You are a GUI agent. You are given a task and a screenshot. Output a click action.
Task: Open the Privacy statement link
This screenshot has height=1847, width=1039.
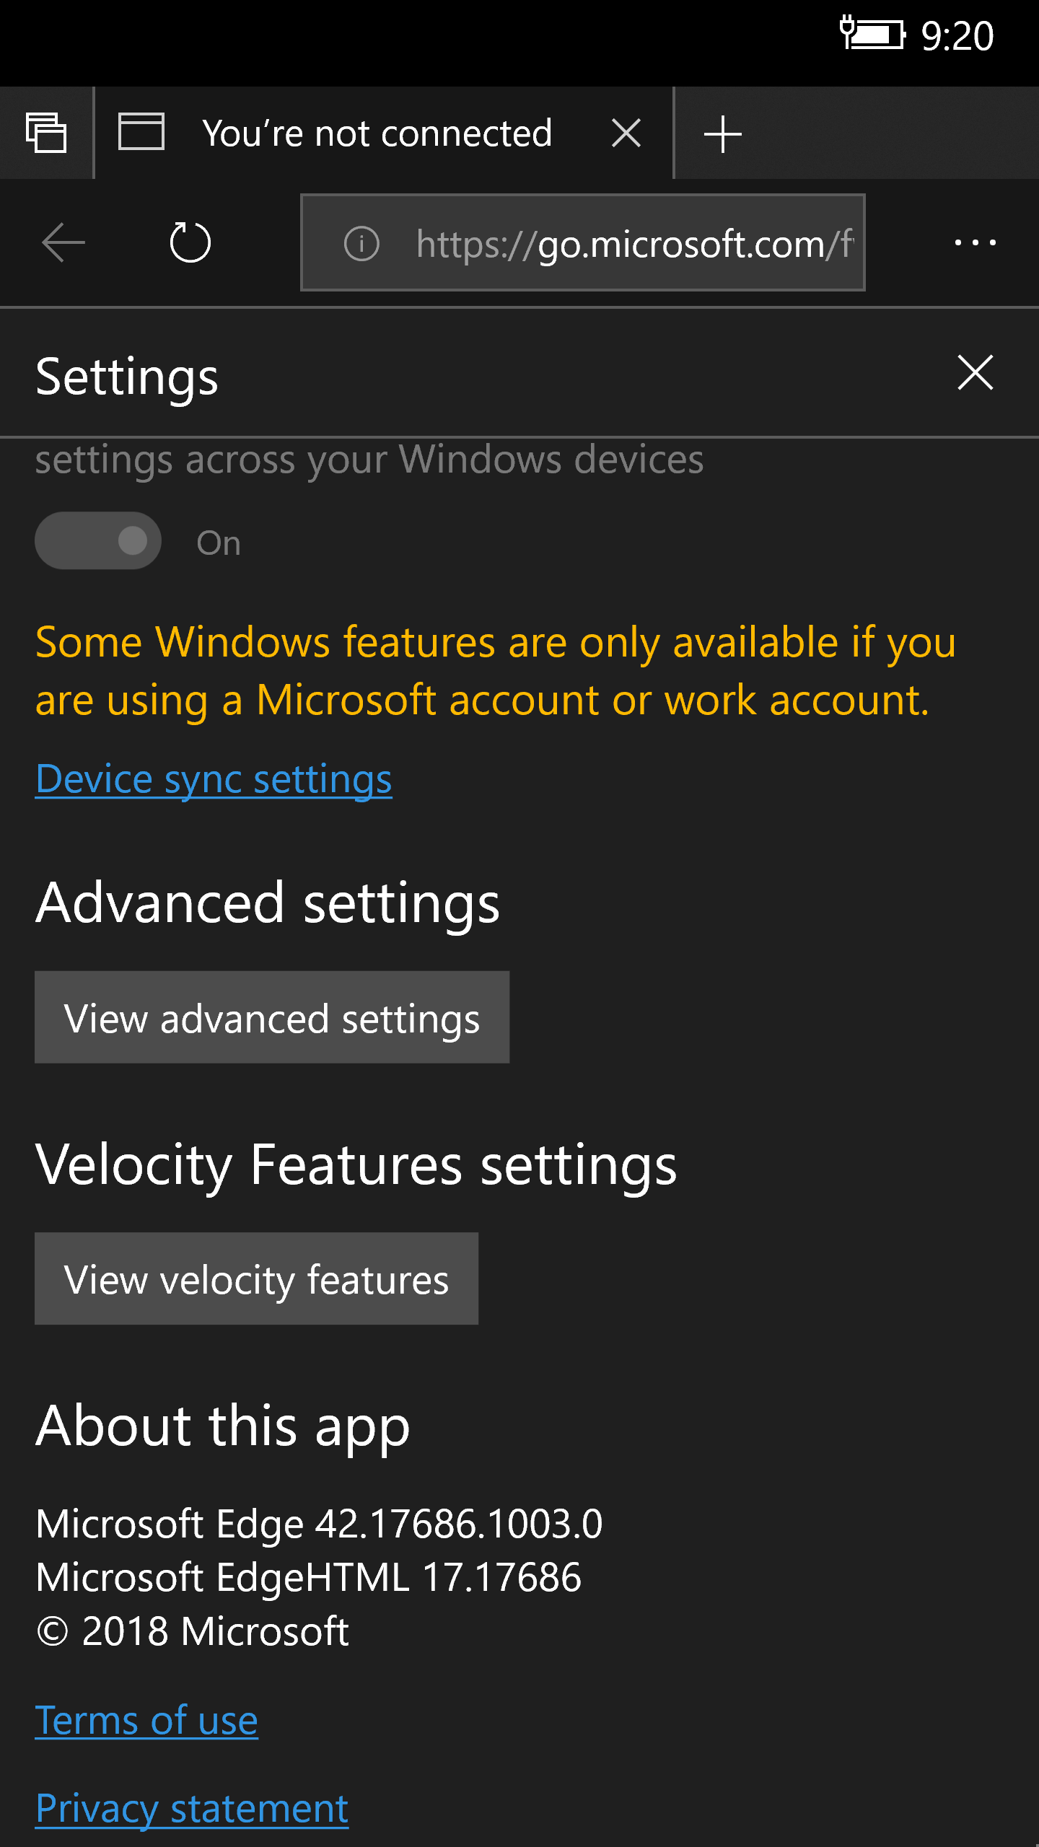click(192, 1808)
